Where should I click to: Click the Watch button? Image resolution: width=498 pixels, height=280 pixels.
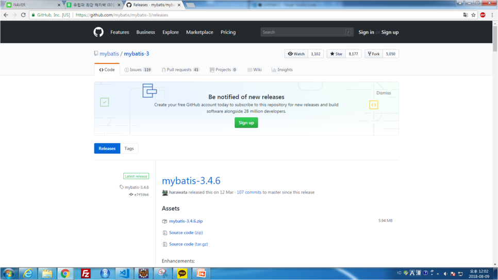click(296, 54)
